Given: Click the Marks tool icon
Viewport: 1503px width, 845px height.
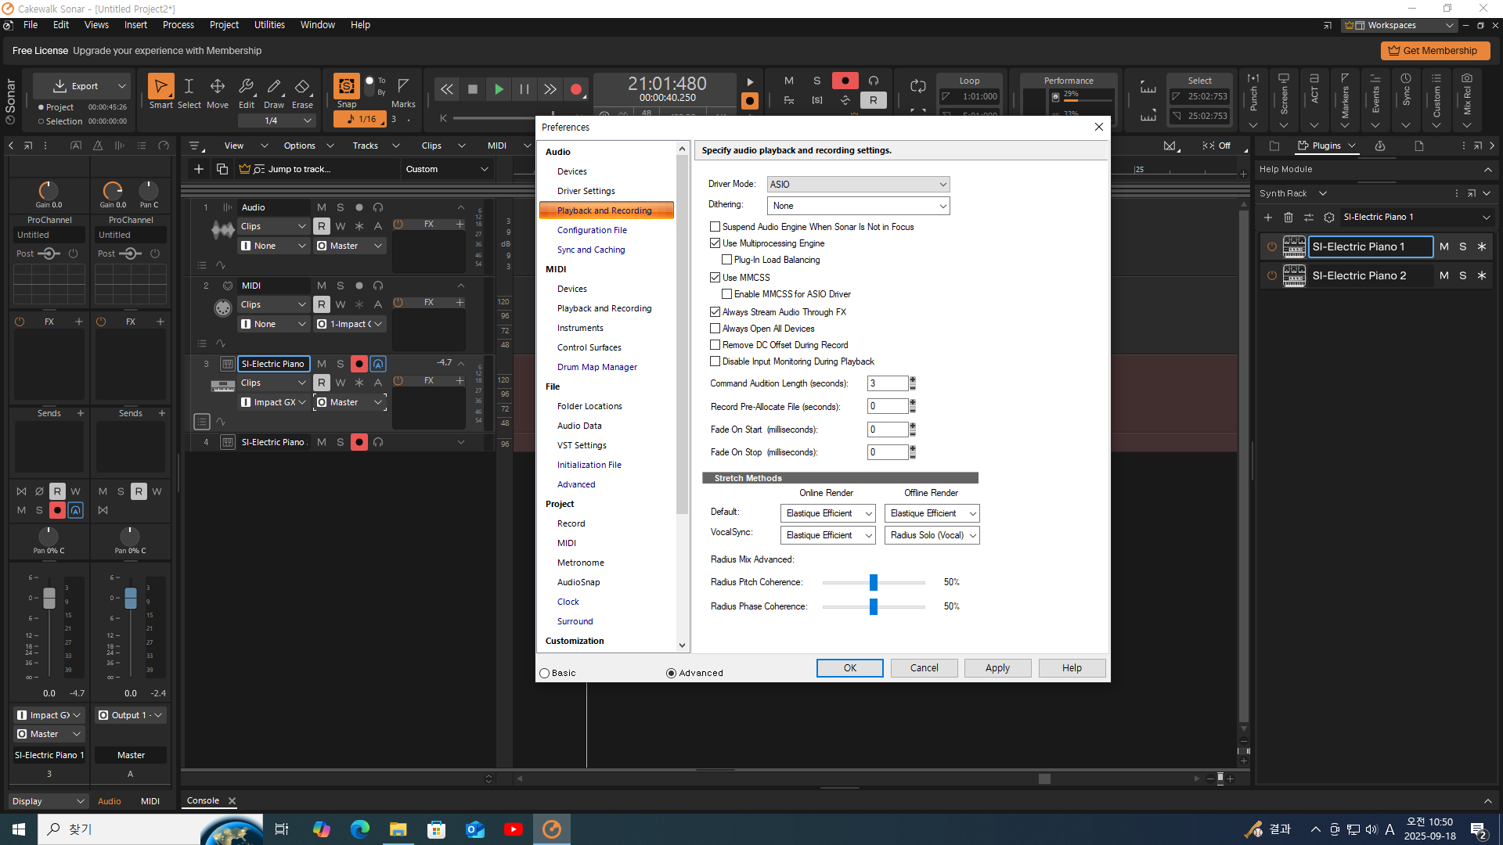Looking at the screenshot, I should click(x=403, y=86).
